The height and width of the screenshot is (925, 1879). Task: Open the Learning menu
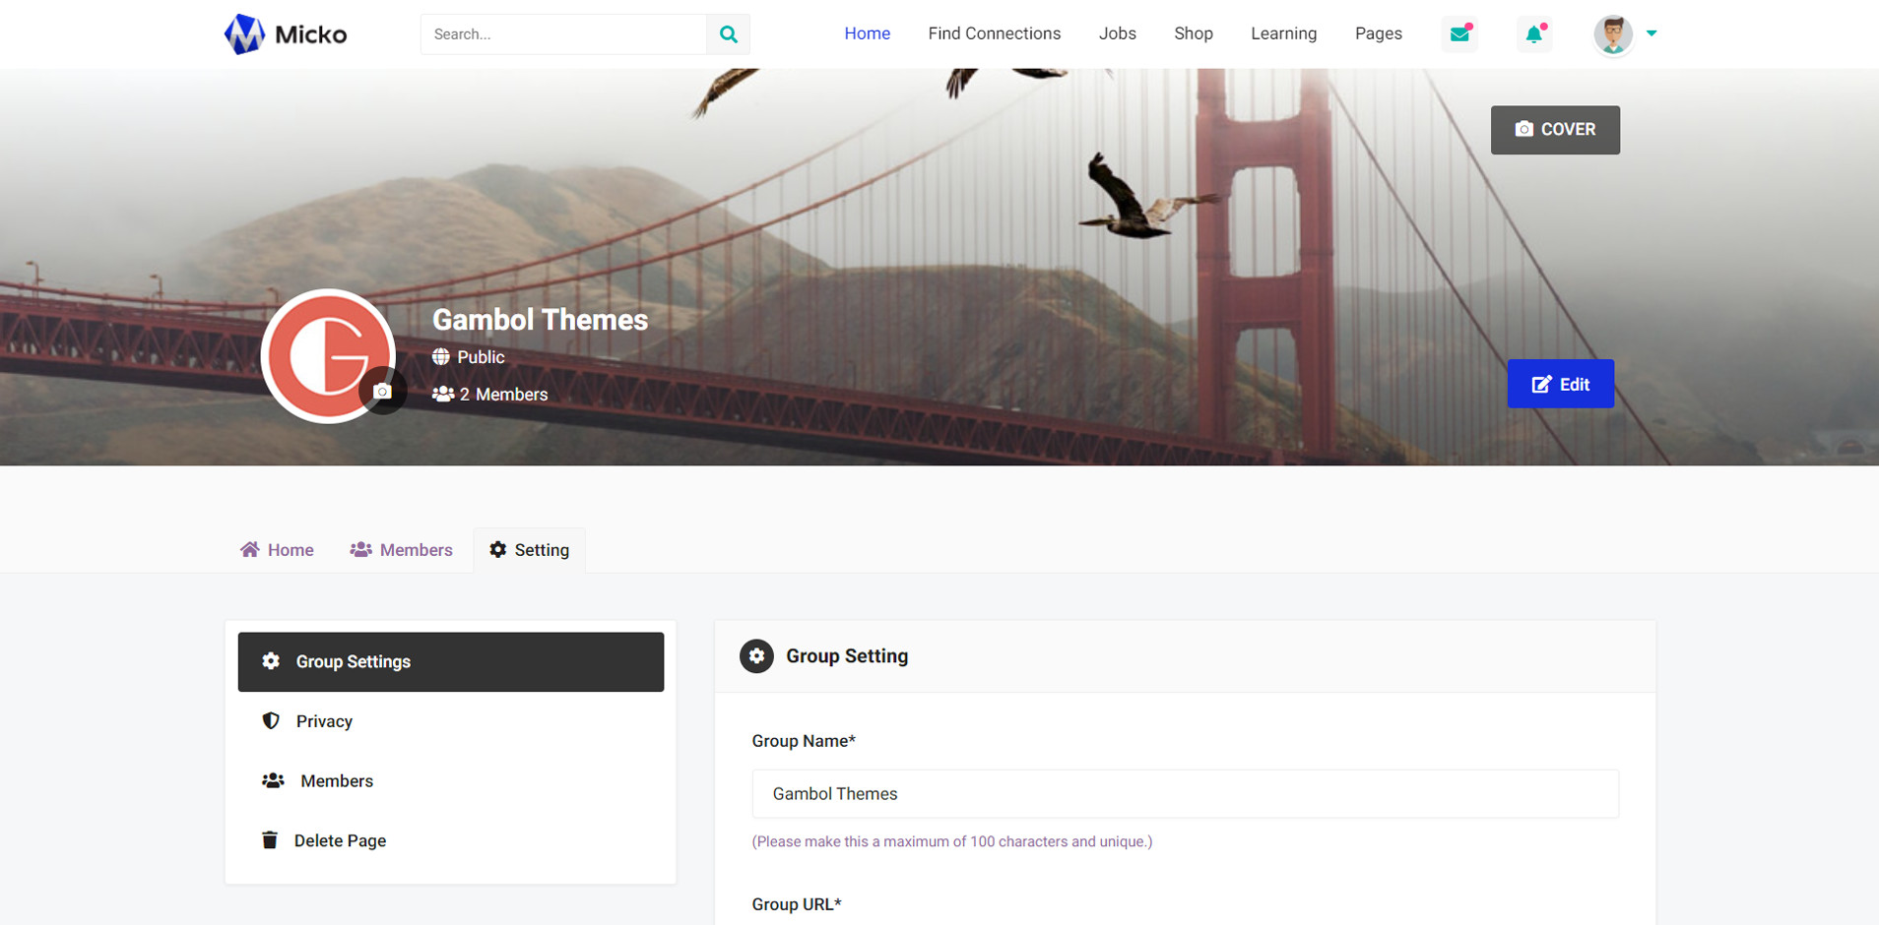click(1283, 33)
